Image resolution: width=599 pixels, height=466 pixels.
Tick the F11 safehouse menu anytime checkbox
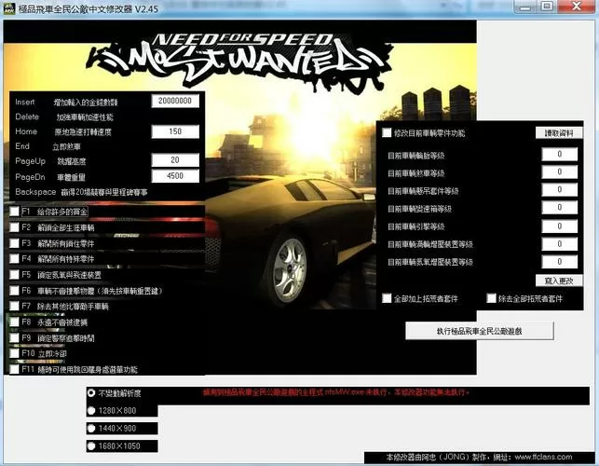[x=15, y=369]
